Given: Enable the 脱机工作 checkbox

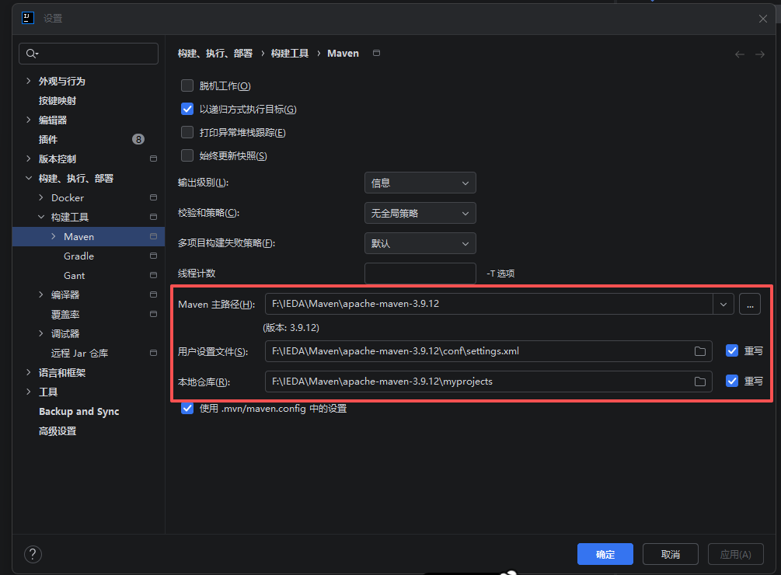Looking at the screenshot, I should click(x=187, y=85).
